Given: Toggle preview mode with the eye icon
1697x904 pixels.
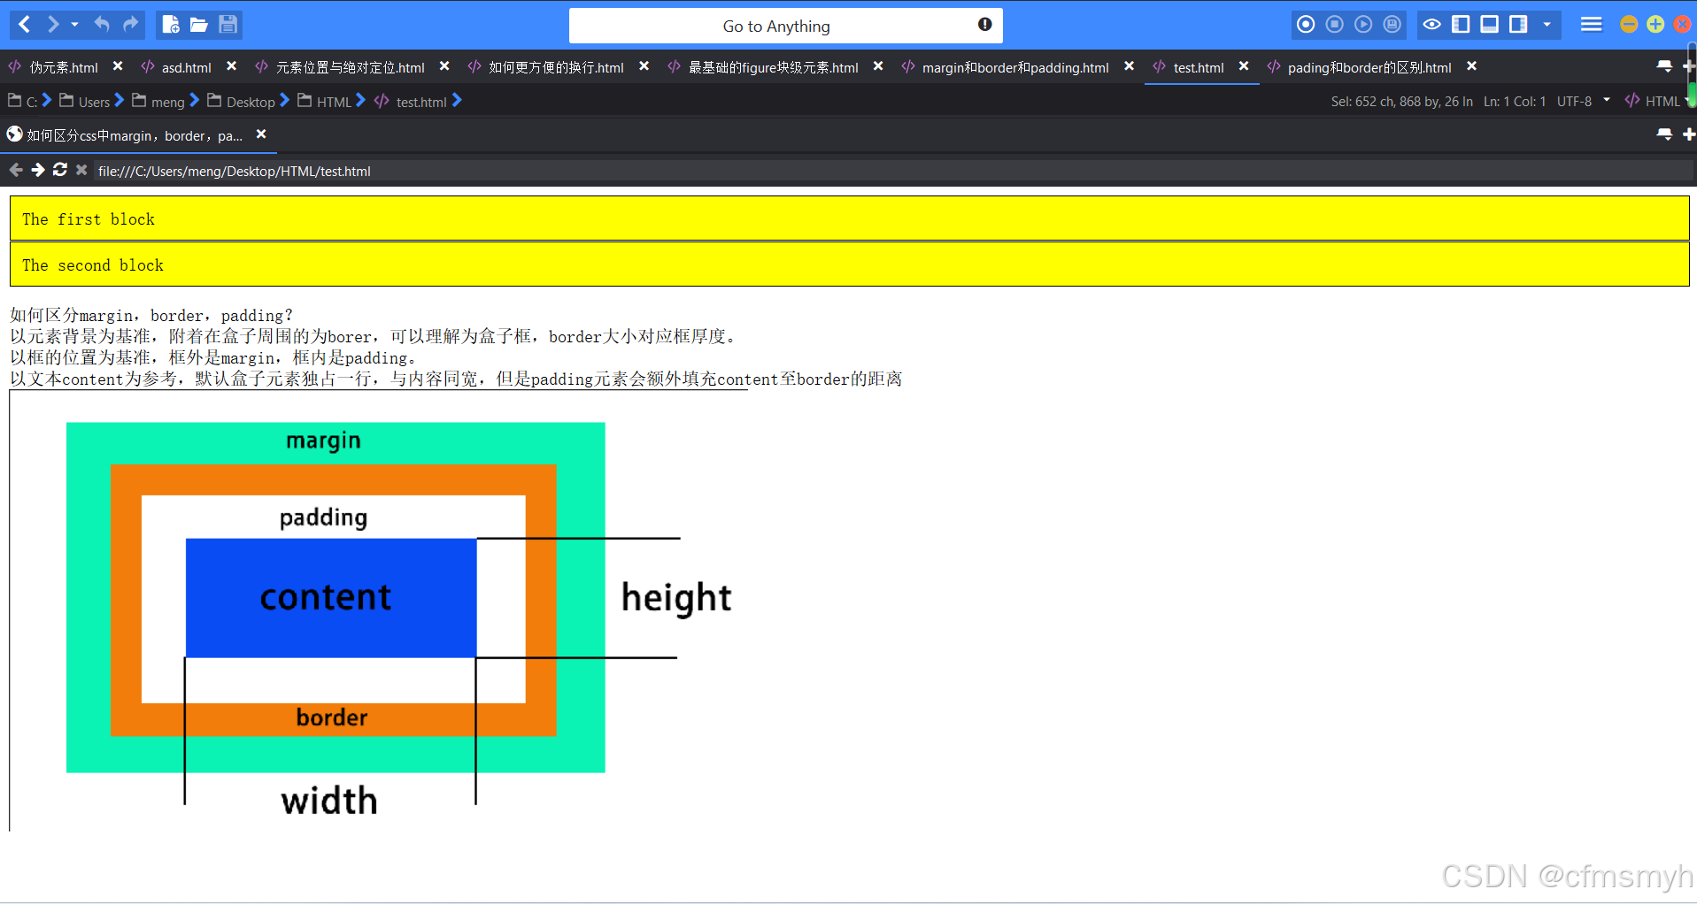Looking at the screenshot, I should 1431,25.
